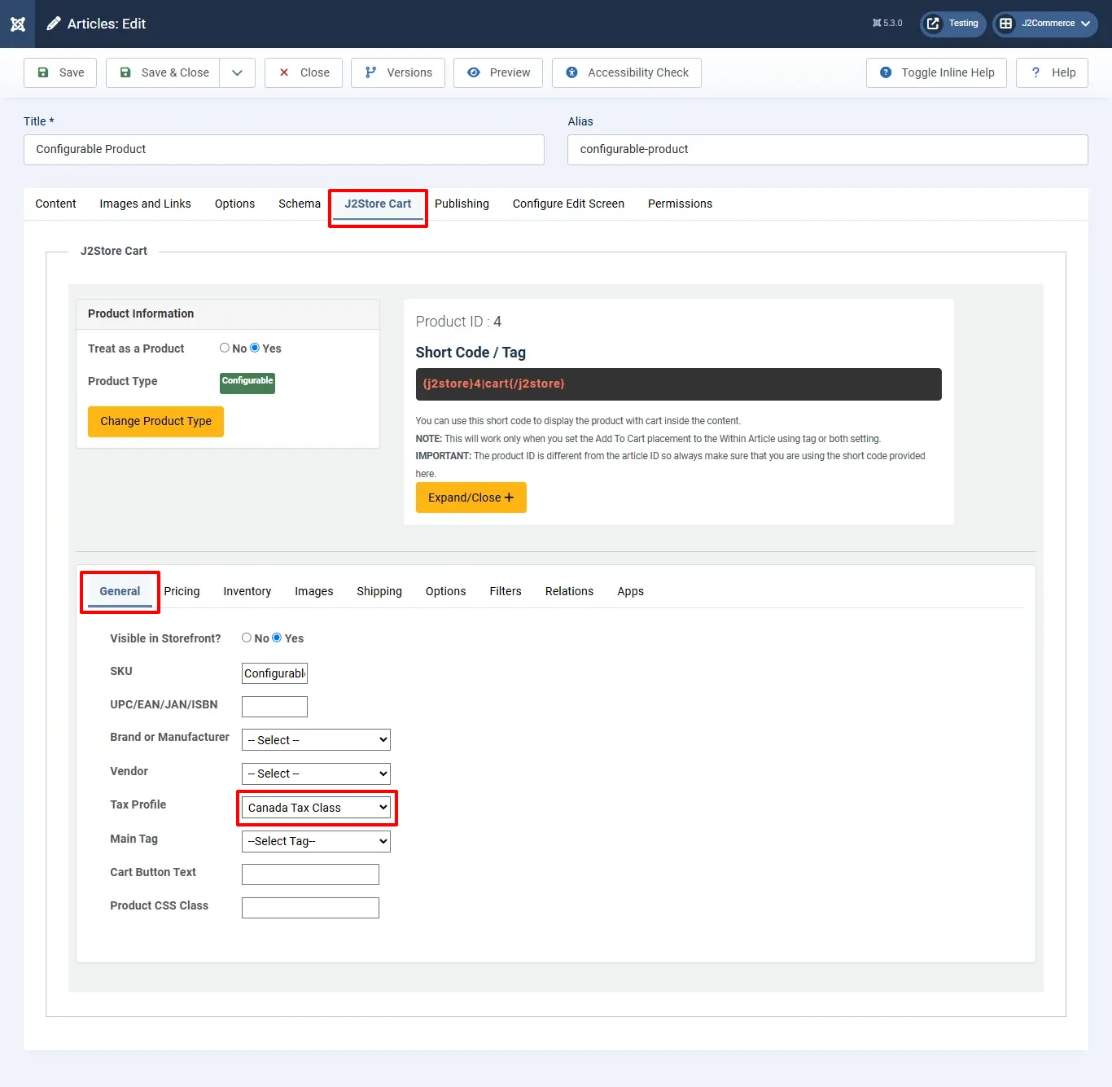1112x1087 pixels.
Task: Click Change Product Type button
Action: [155, 422]
